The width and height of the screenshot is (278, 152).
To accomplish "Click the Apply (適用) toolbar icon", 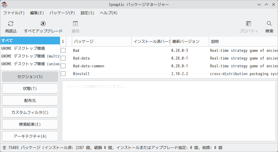I will tap(75, 24).
